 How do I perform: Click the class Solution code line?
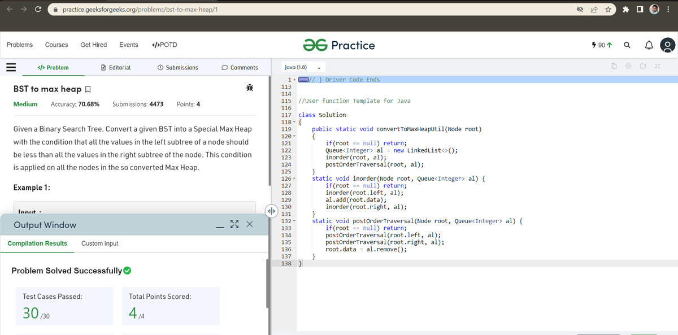click(x=321, y=115)
